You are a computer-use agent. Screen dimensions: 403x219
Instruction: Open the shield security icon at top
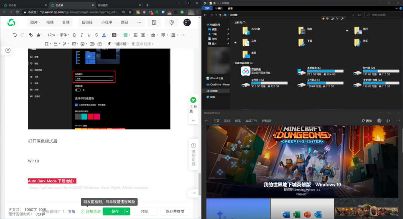pos(172,22)
